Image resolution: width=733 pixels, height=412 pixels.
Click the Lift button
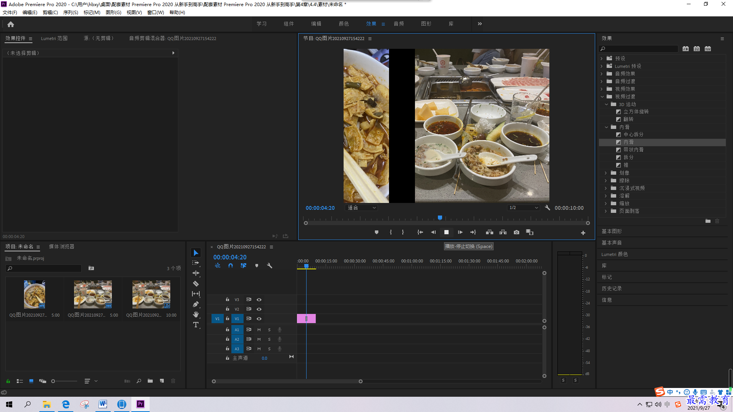pyautogui.click(x=489, y=232)
